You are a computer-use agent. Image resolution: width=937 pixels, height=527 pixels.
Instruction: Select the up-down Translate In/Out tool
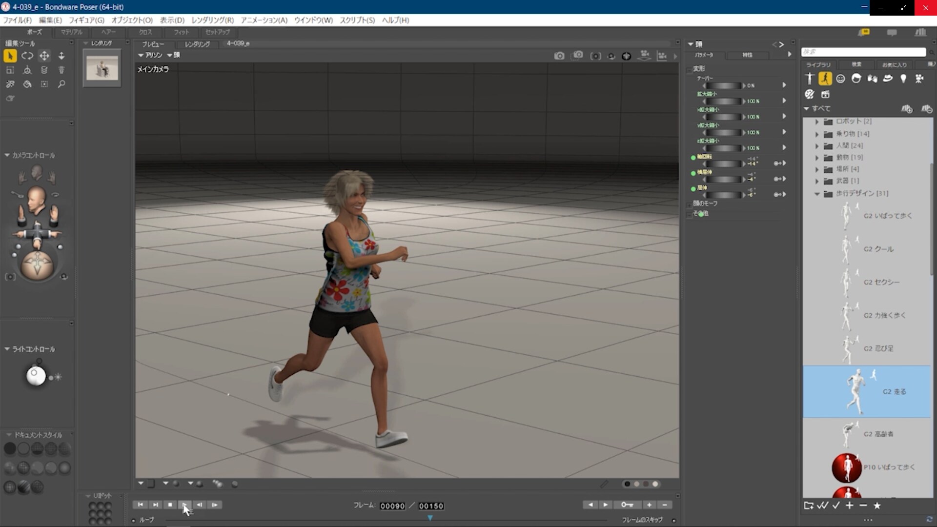coord(61,56)
